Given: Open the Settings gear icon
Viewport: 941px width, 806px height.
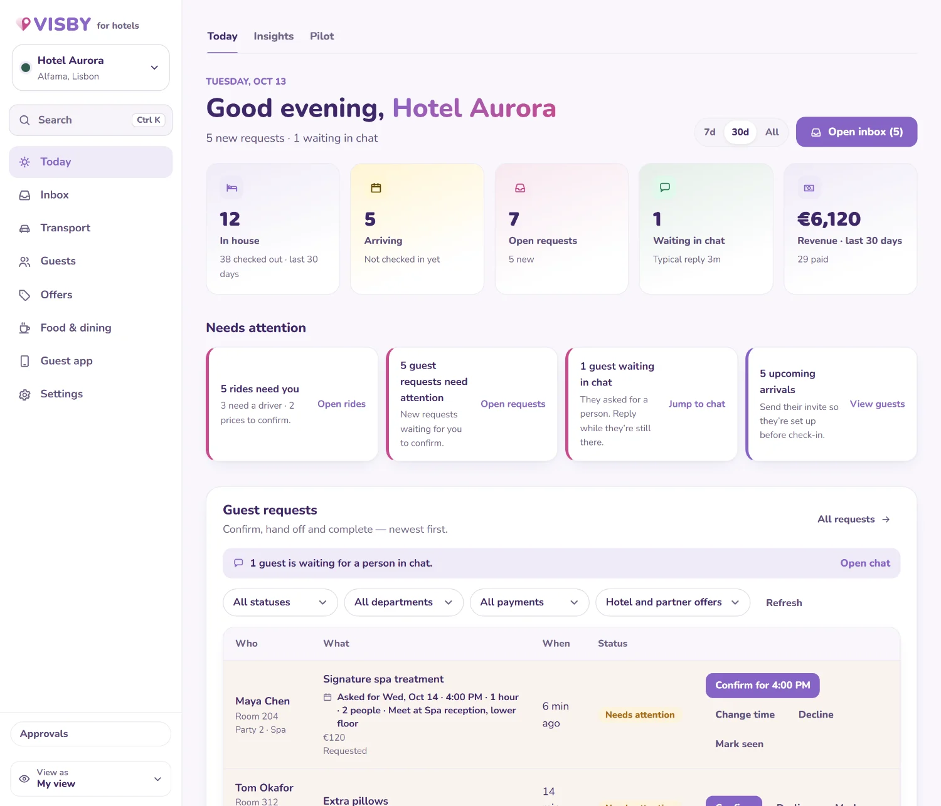Looking at the screenshot, I should pos(24,394).
